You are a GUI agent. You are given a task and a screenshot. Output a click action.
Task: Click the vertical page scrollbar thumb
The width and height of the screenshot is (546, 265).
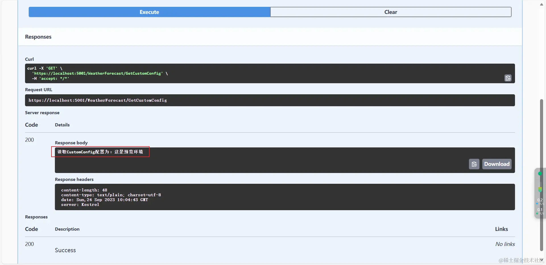pyautogui.click(x=541, y=175)
